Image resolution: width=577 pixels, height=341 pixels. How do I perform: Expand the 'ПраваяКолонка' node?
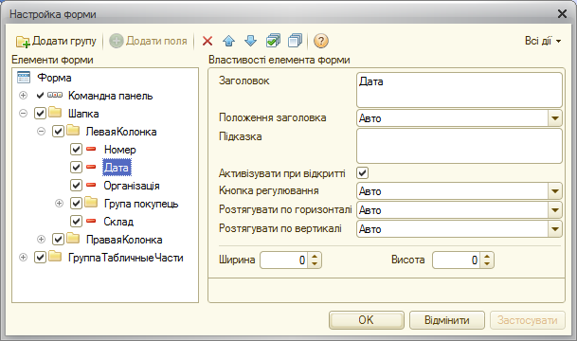(42, 240)
